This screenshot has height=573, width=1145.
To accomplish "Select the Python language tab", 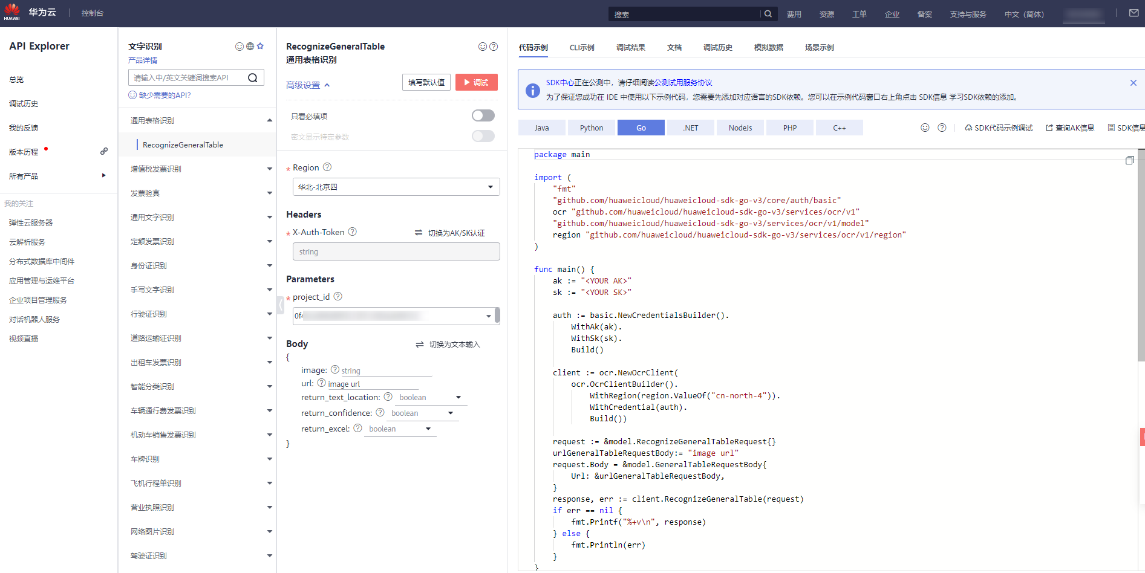I will [x=592, y=128].
